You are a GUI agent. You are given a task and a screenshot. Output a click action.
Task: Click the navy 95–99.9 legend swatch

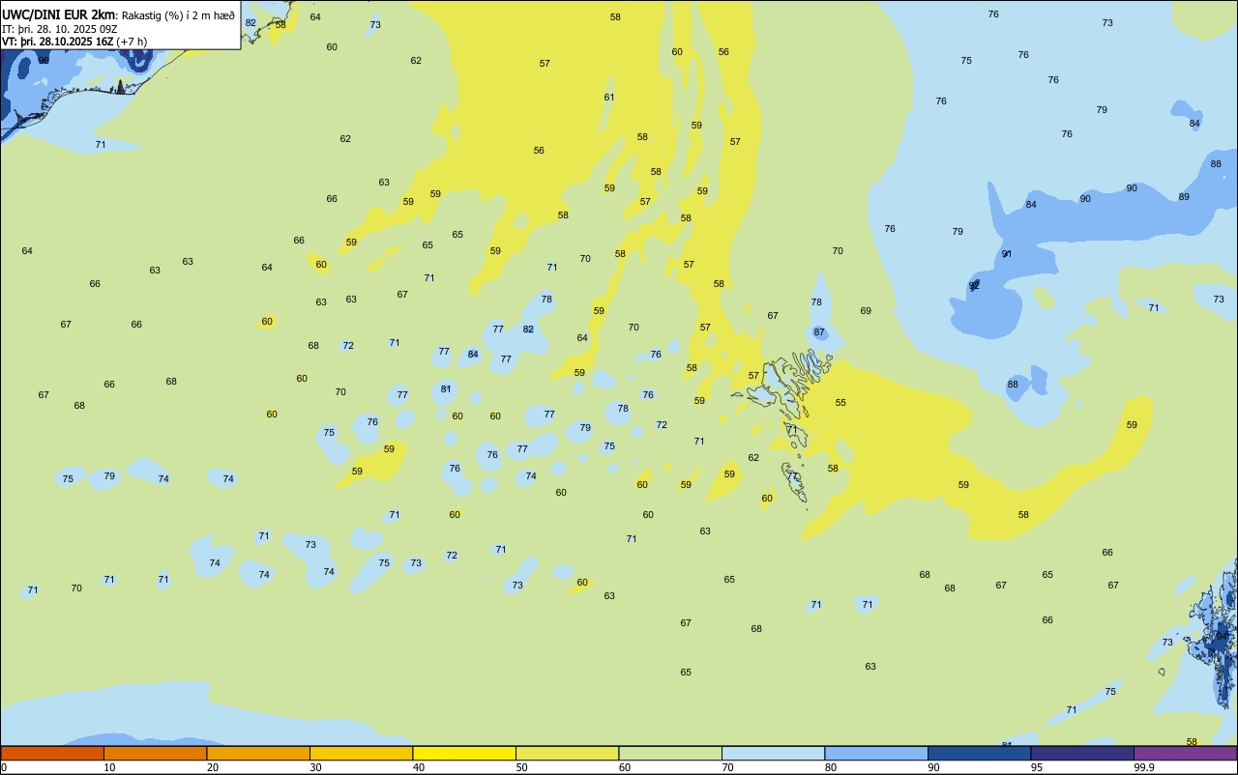(1082, 753)
